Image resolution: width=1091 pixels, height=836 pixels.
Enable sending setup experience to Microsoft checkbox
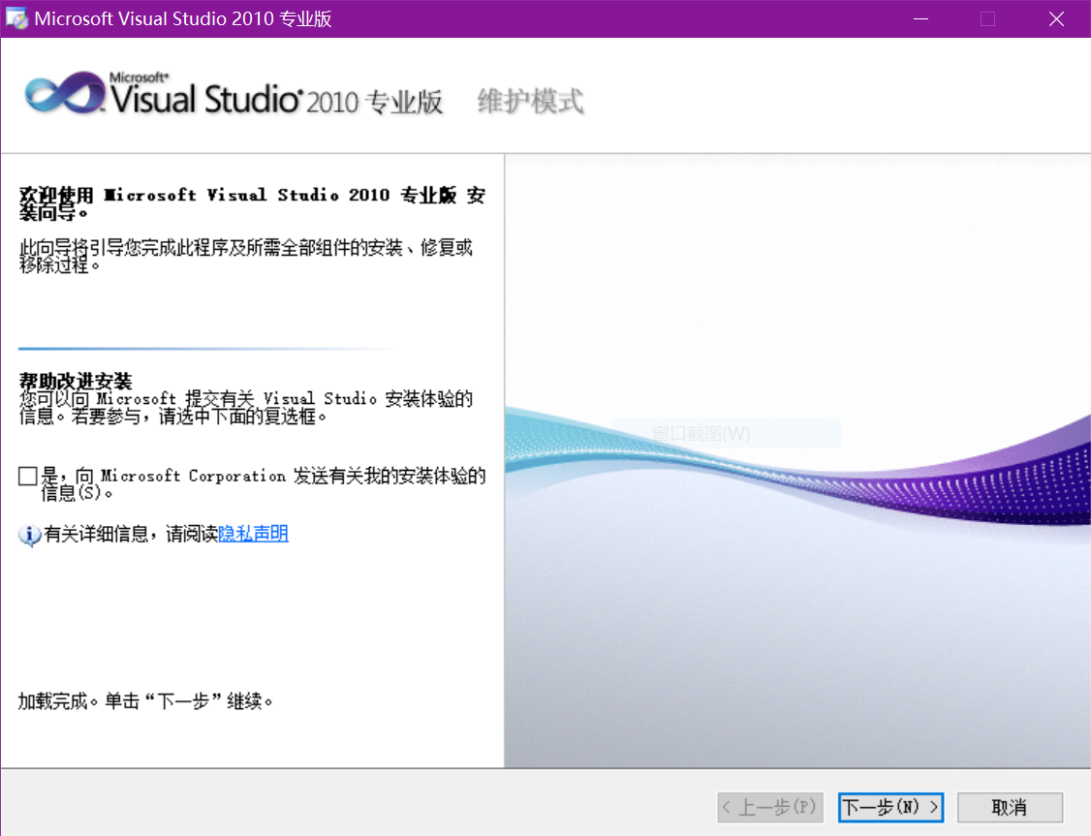pos(28,477)
